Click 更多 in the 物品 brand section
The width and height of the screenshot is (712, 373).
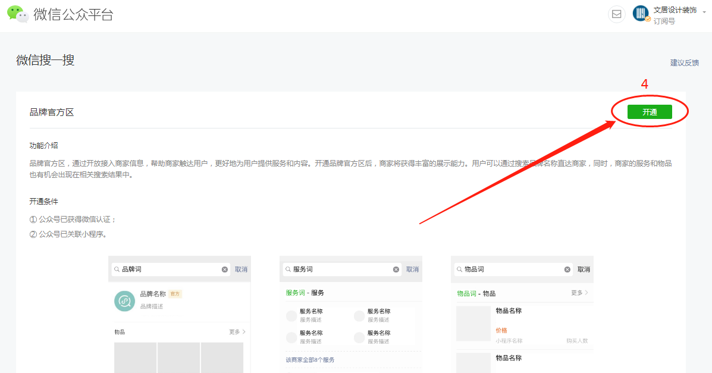[x=237, y=332]
